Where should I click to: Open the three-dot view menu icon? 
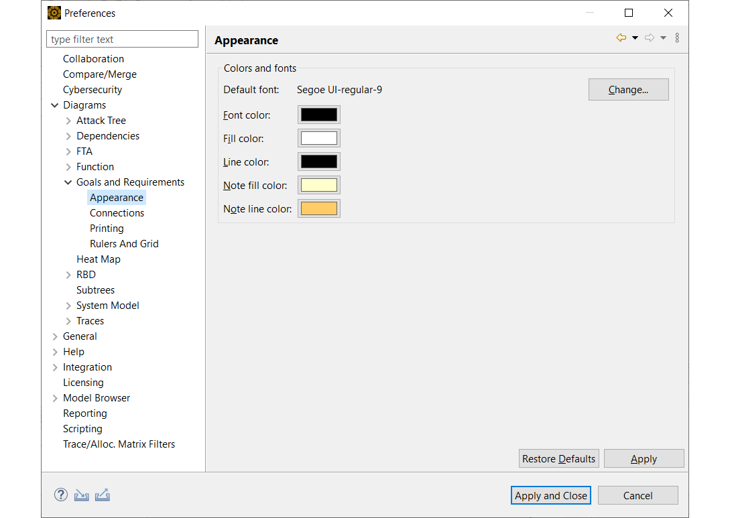pos(677,38)
